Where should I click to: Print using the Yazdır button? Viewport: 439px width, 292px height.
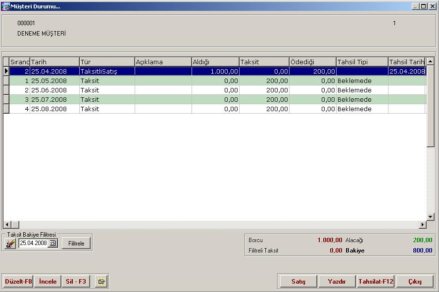click(337, 282)
